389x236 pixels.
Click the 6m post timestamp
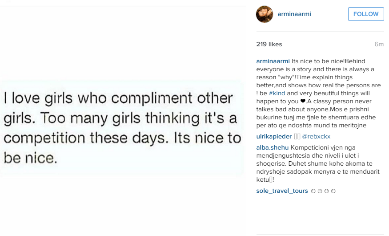click(379, 44)
